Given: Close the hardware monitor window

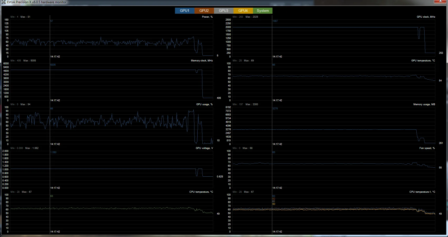Looking at the screenshot, I should point(440,1).
